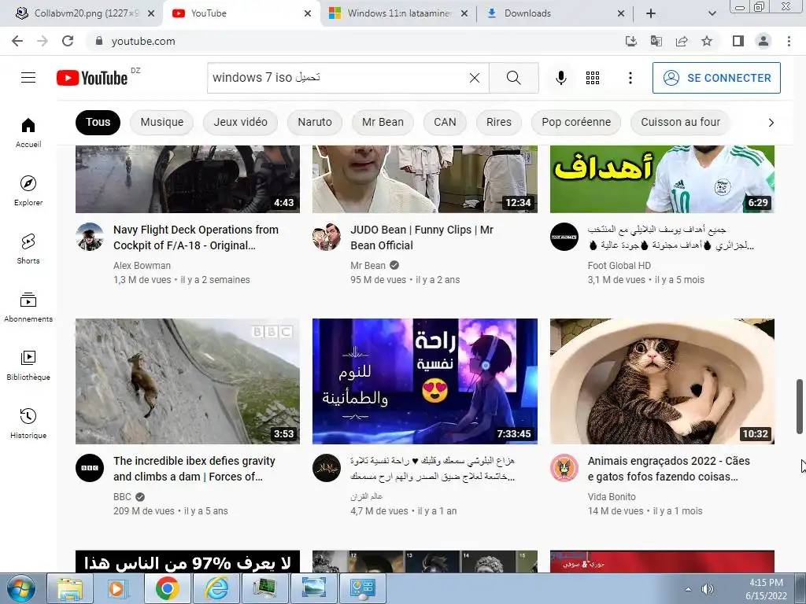Share this page icon in address bar

(682, 41)
